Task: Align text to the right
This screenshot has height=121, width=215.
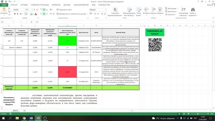Action: (x=47, y=14)
